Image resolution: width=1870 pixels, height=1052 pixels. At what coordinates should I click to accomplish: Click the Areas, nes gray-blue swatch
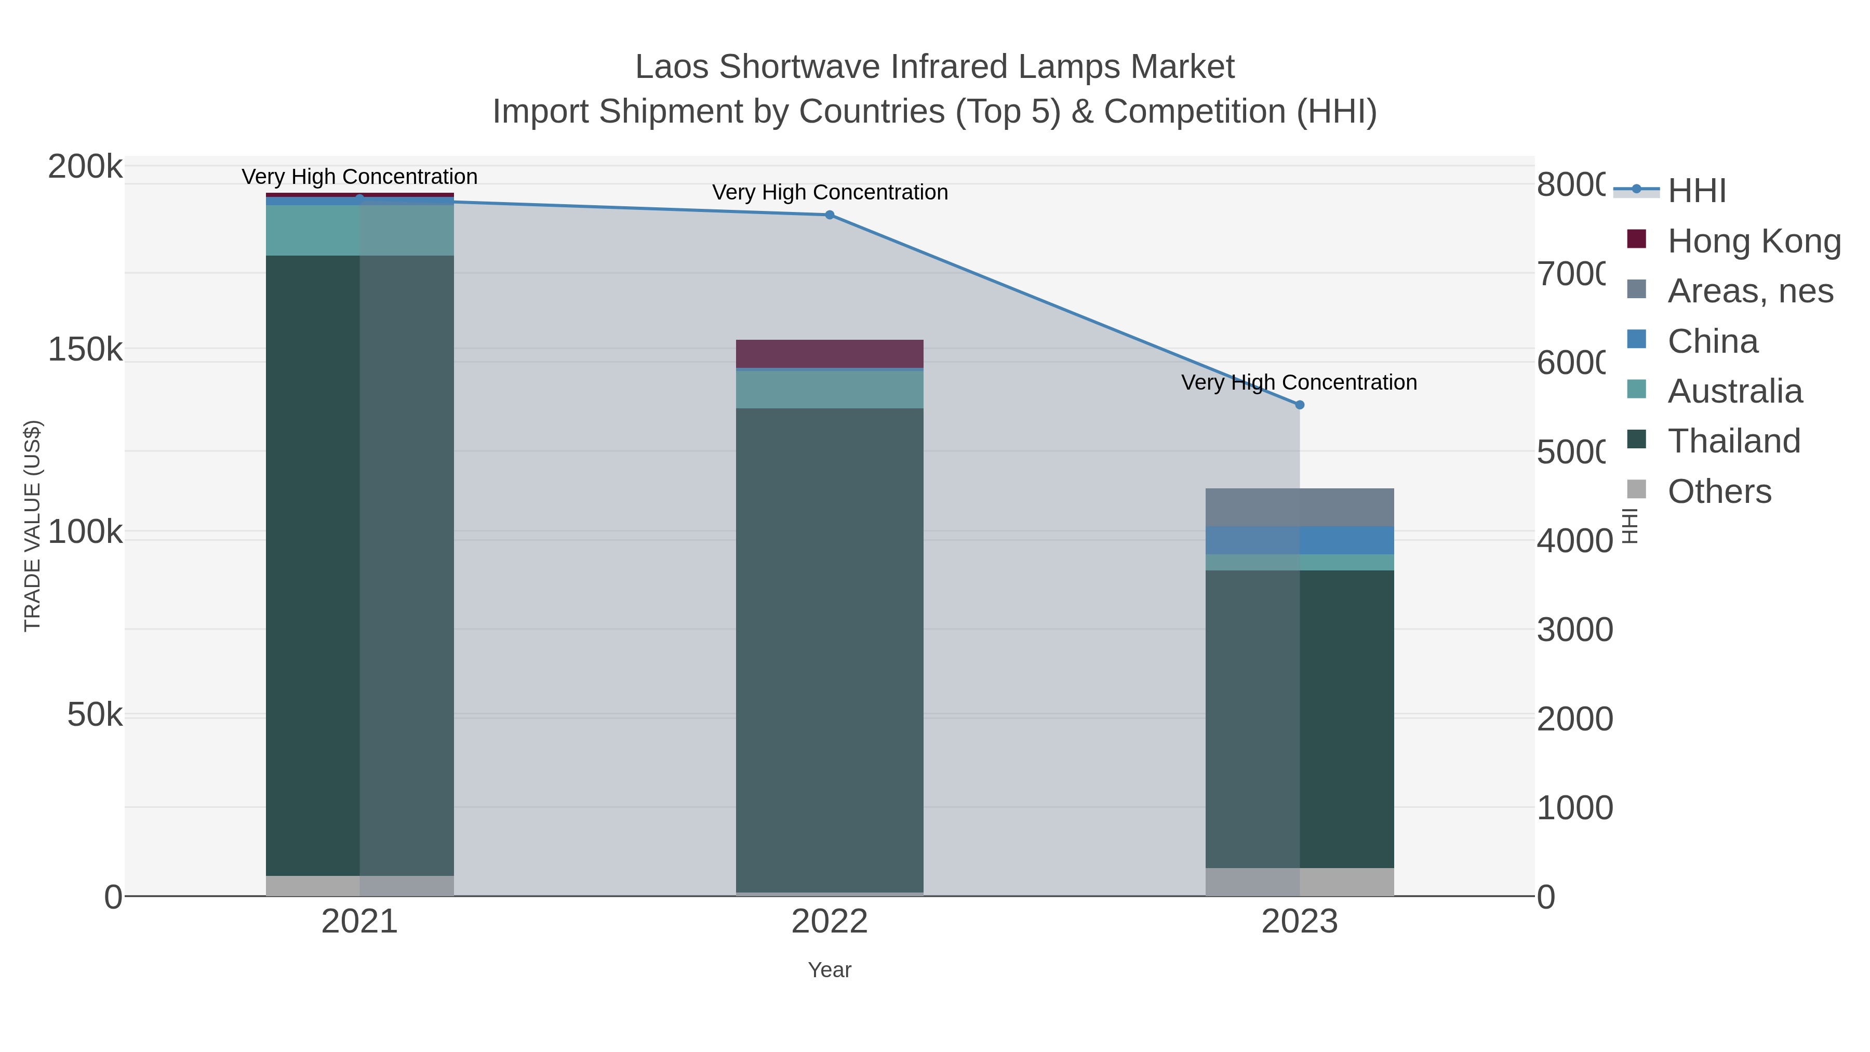(1636, 289)
